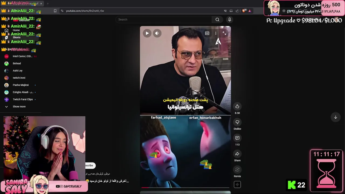Click the Remix icon

pyautogui.click(x=237, y=170)
